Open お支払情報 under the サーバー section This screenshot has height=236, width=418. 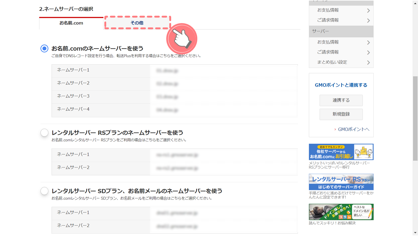(341, 42)
